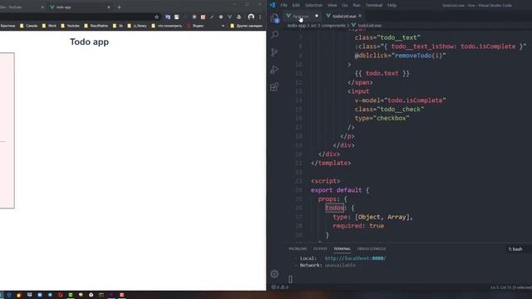Open the Terminal menu

374,5
